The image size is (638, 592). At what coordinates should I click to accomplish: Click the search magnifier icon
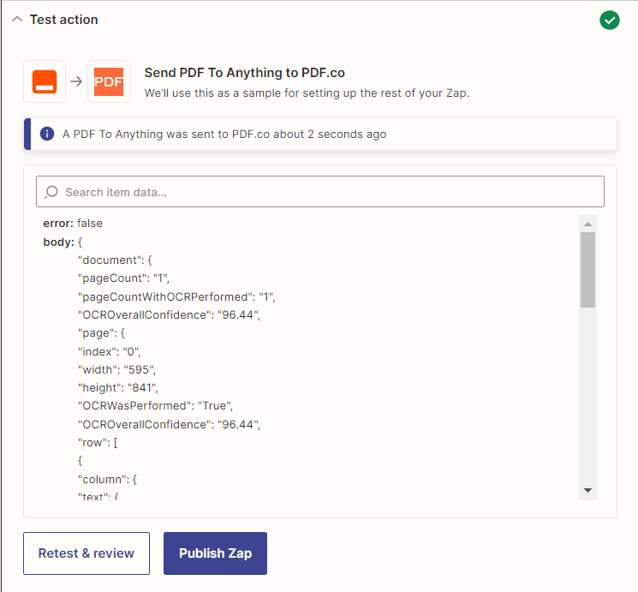[x=51, y=192]
